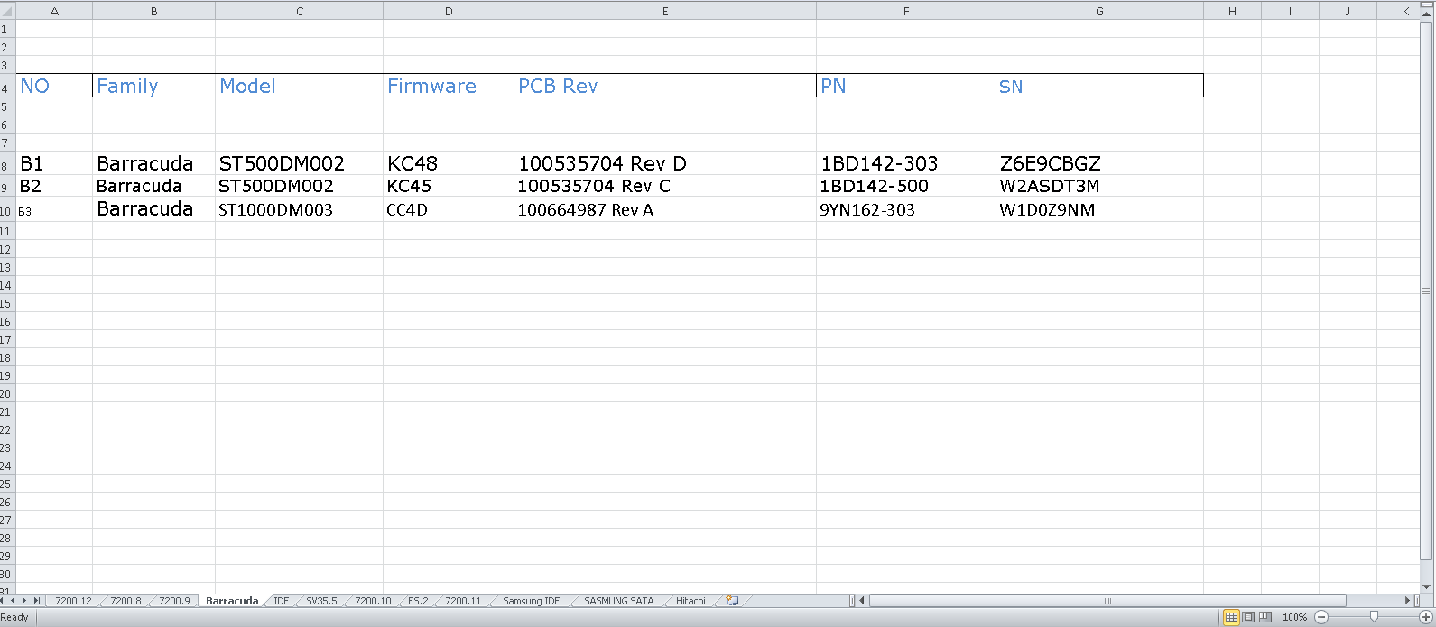Select cell containing B1

[54, 163]
